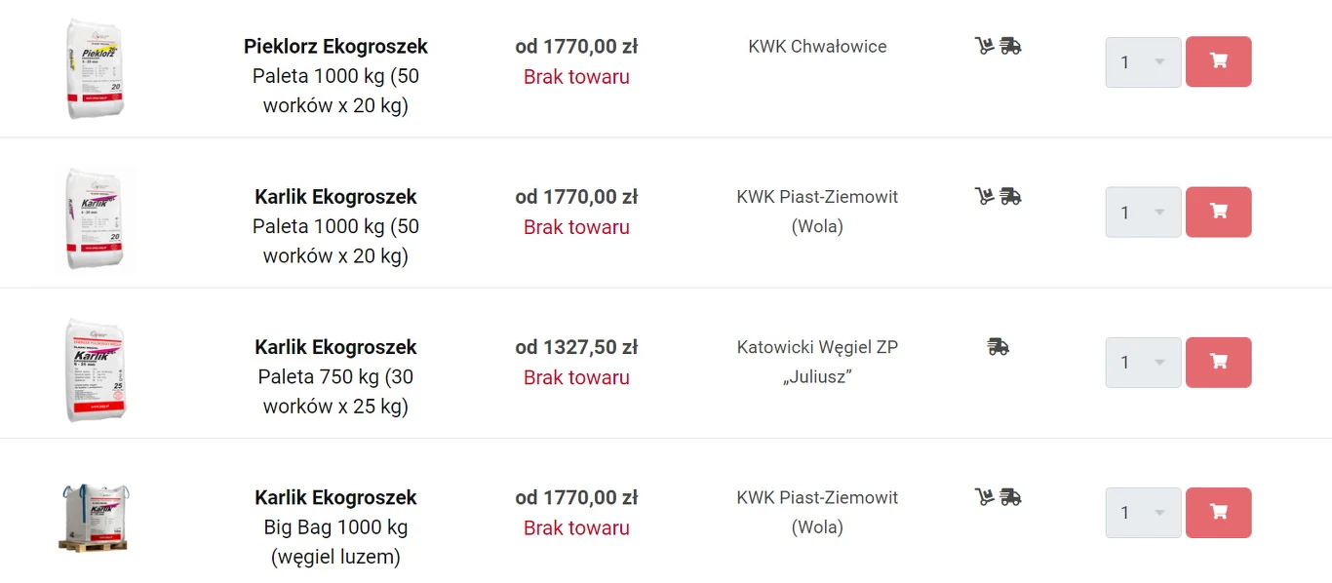Click the pickup cart icon on Karlik Big Bag row
This screenshot has width=1332, height=583.
(983, 496)
